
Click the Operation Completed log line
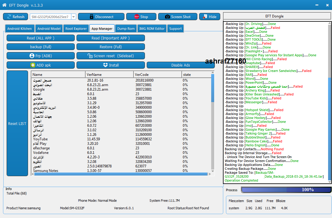pos(241,180)
